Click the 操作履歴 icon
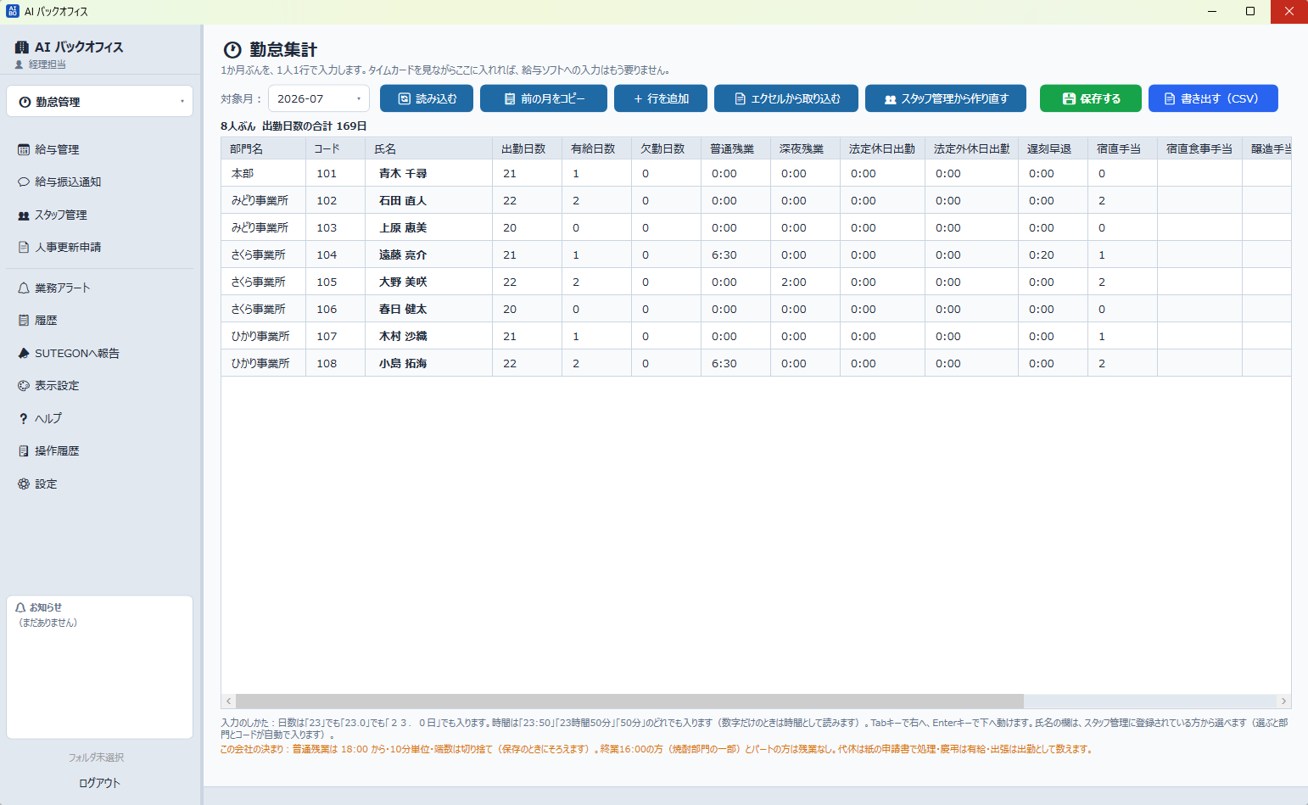Viewport: 1308px width, 805px height. point(24,450)
